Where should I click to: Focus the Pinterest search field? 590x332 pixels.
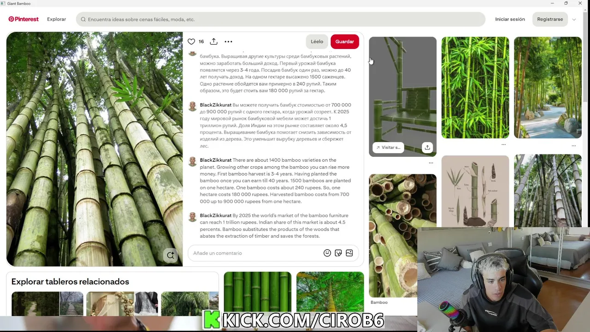[x=281, y=19]
